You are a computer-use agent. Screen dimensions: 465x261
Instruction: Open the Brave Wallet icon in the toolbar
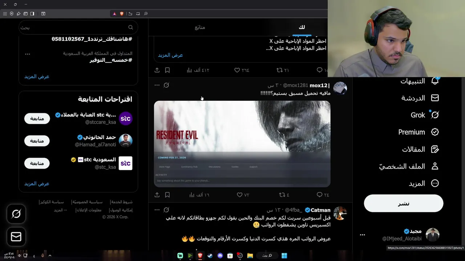coord(25,14)
